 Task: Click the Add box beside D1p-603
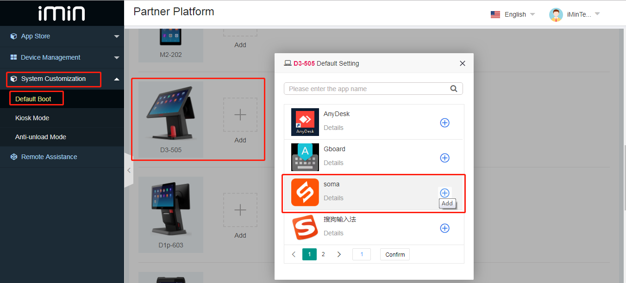240,210
